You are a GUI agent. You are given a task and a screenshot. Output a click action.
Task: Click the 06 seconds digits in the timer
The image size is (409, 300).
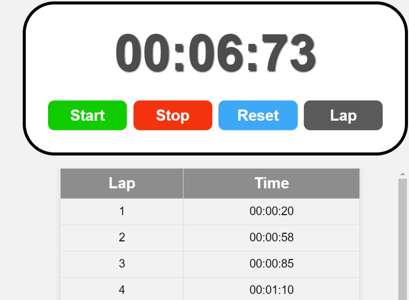(216, 53)
